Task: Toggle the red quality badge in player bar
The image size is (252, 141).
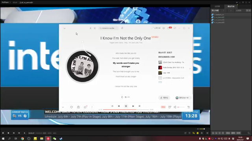Action: click(x=163, y=107)
